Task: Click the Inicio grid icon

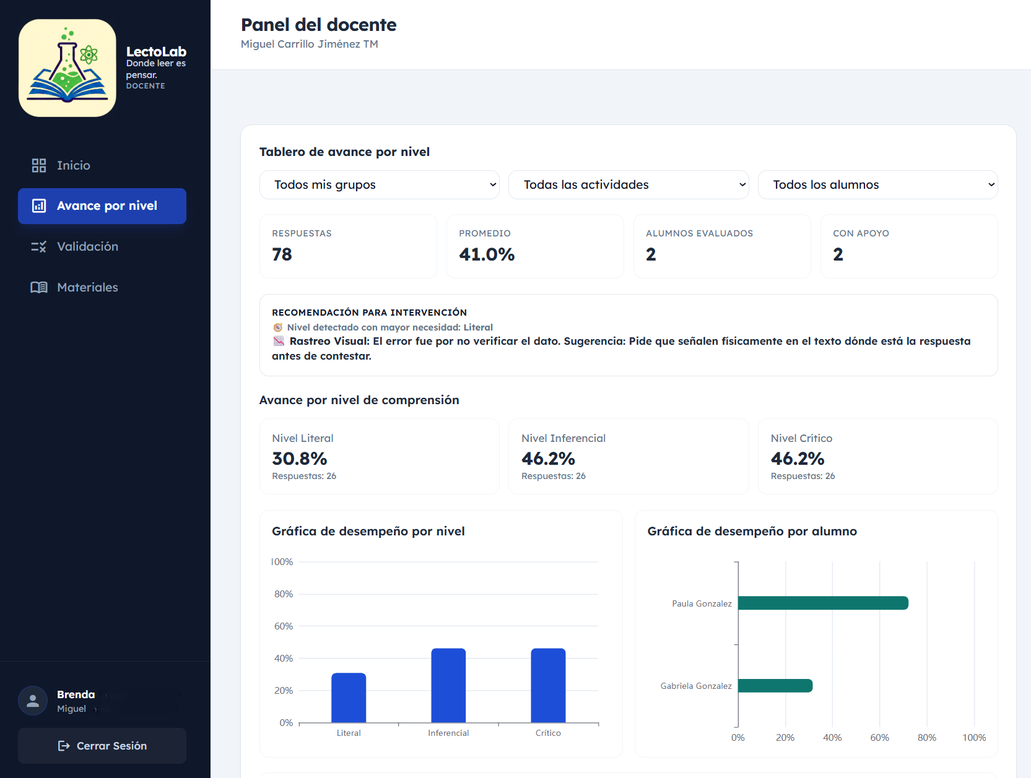Action: coord(39,165)
